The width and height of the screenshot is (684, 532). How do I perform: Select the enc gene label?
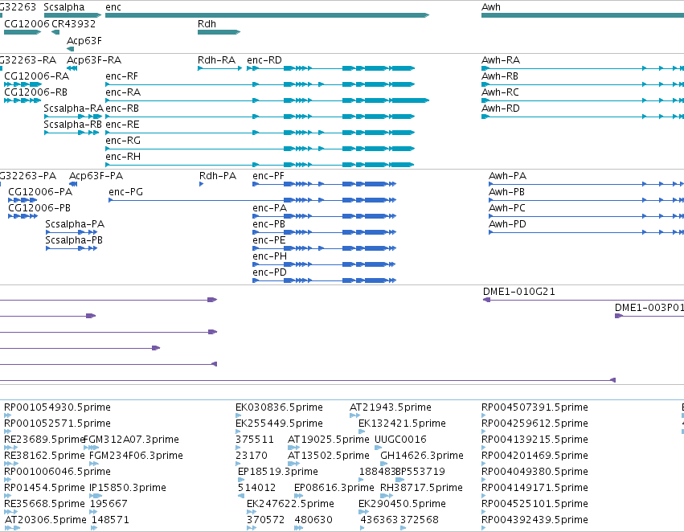pos(113,7)
